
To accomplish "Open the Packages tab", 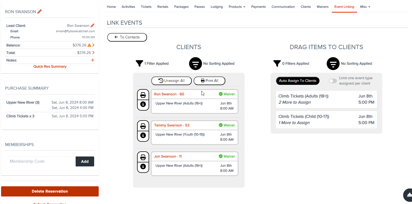I will [181, 7].
